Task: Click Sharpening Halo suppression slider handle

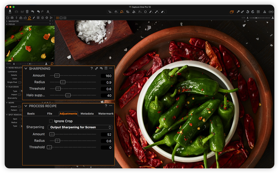Action: 68,95
